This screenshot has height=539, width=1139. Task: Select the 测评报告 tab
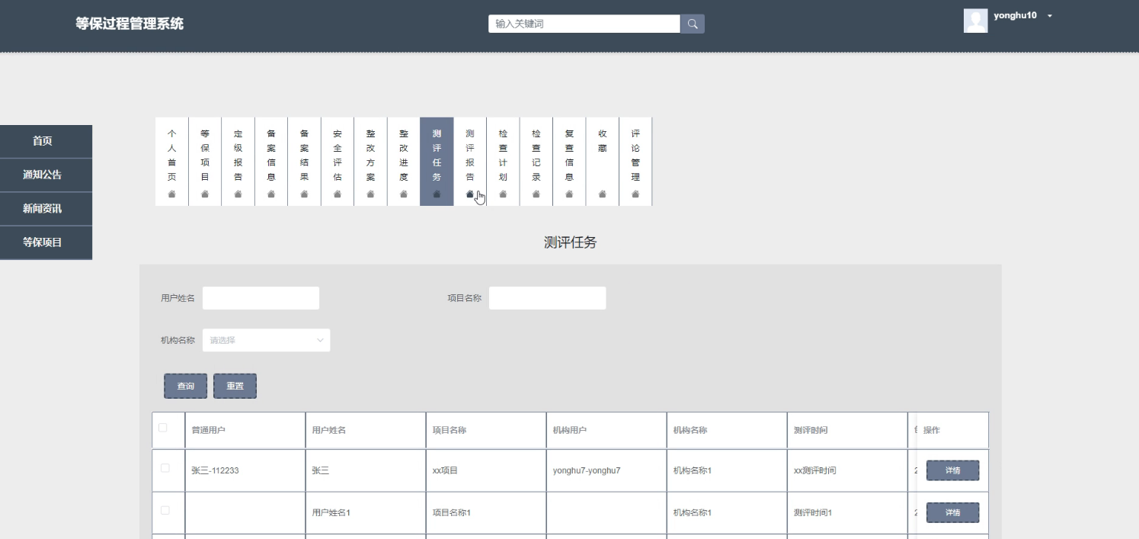[470, 162]
